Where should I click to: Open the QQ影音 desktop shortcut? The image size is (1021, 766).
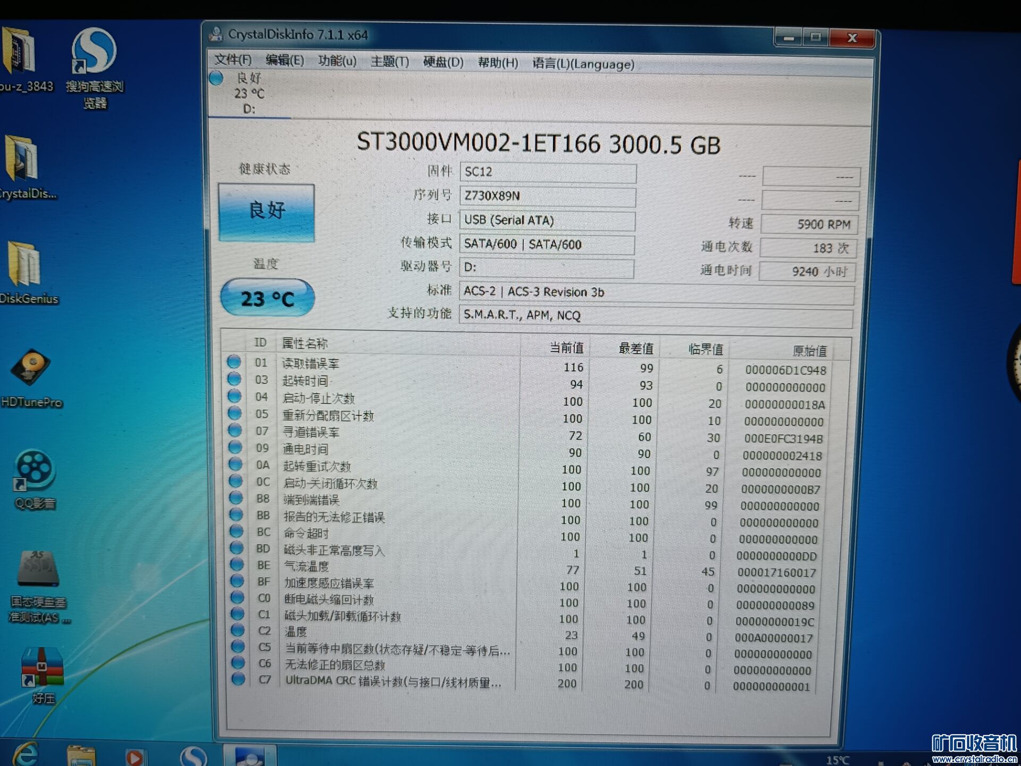click(x=35, y=480)
